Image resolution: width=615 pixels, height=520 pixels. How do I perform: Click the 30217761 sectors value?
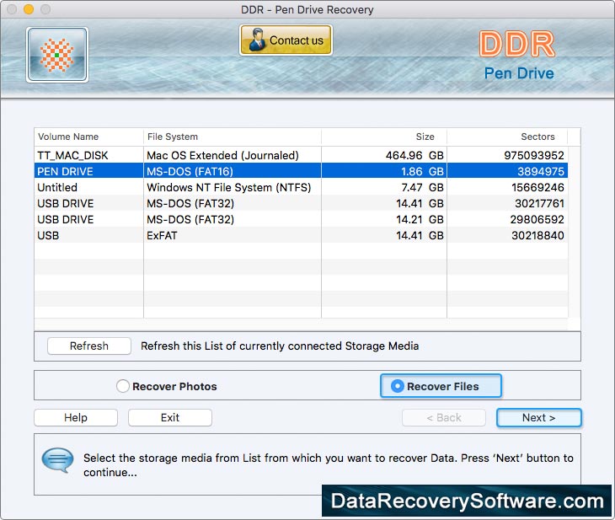539,203
